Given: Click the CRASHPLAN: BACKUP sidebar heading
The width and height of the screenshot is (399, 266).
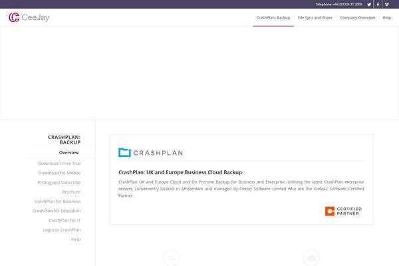Looking at the screenshot, I should pos(64,140).
